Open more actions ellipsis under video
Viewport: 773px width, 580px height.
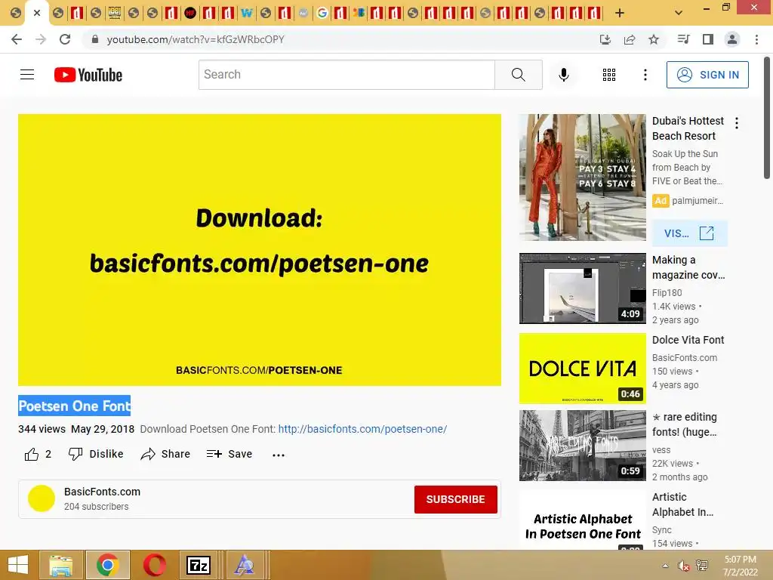279,455
